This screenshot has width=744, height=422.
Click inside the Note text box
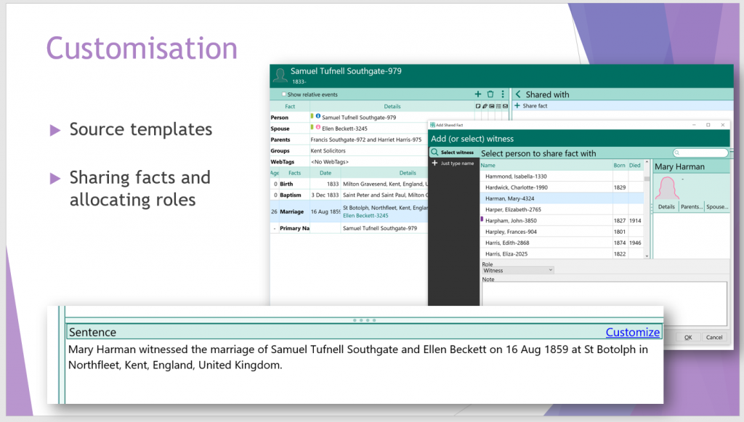(603, 303)
